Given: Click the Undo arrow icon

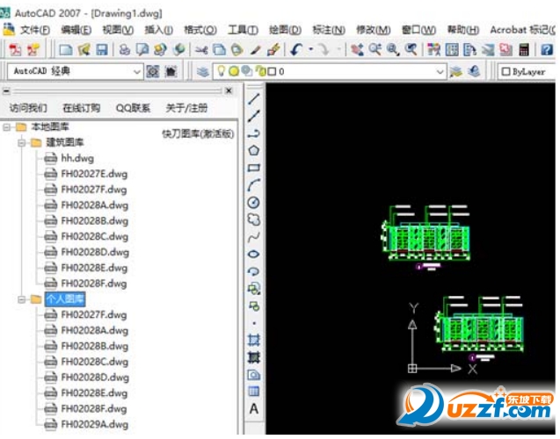Looking at the screenshot, I should click(296, 49).
